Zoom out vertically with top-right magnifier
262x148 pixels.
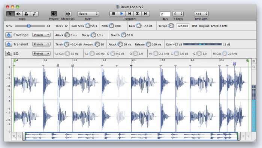click(x=254, y=67)
